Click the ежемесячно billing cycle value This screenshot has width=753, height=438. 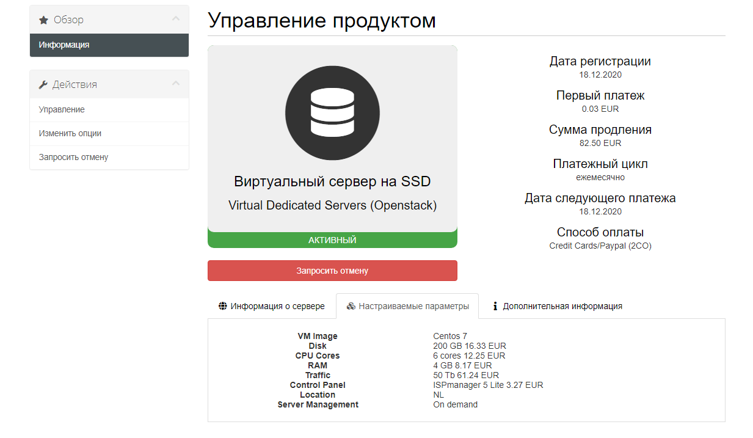pos(600,177)
